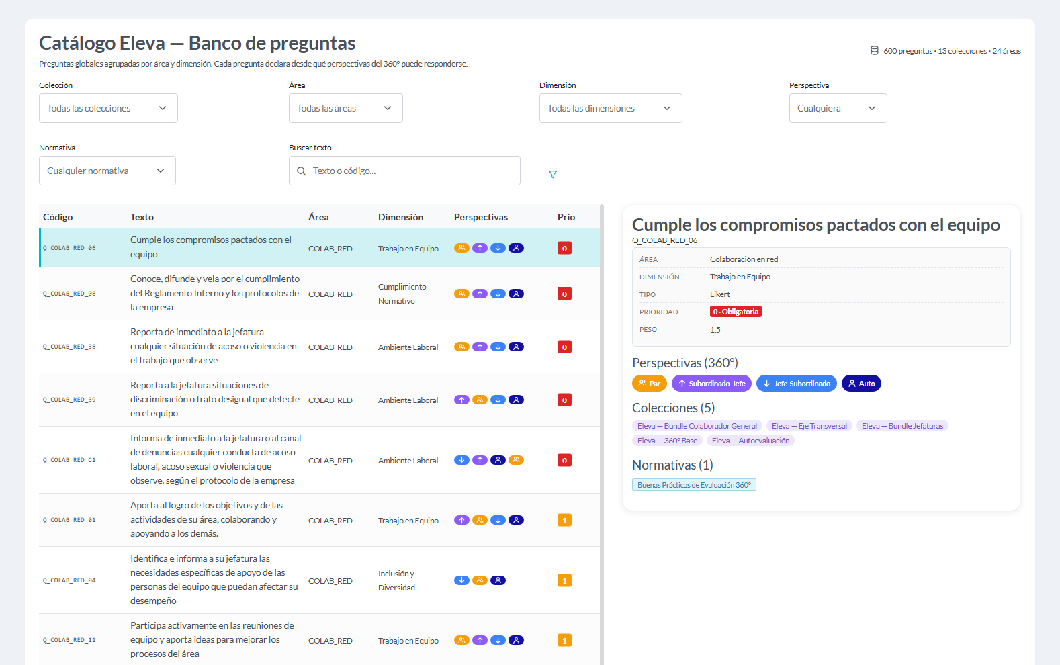Click the Buenas Prácticas de Evaluación 360° tag
Viewport: 1060px width, 665px height.
coord(694,485)
